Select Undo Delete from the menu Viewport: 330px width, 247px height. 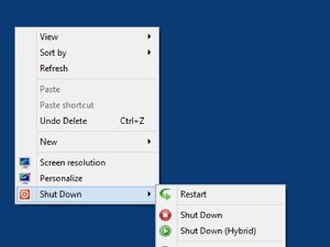pos(63,121)
